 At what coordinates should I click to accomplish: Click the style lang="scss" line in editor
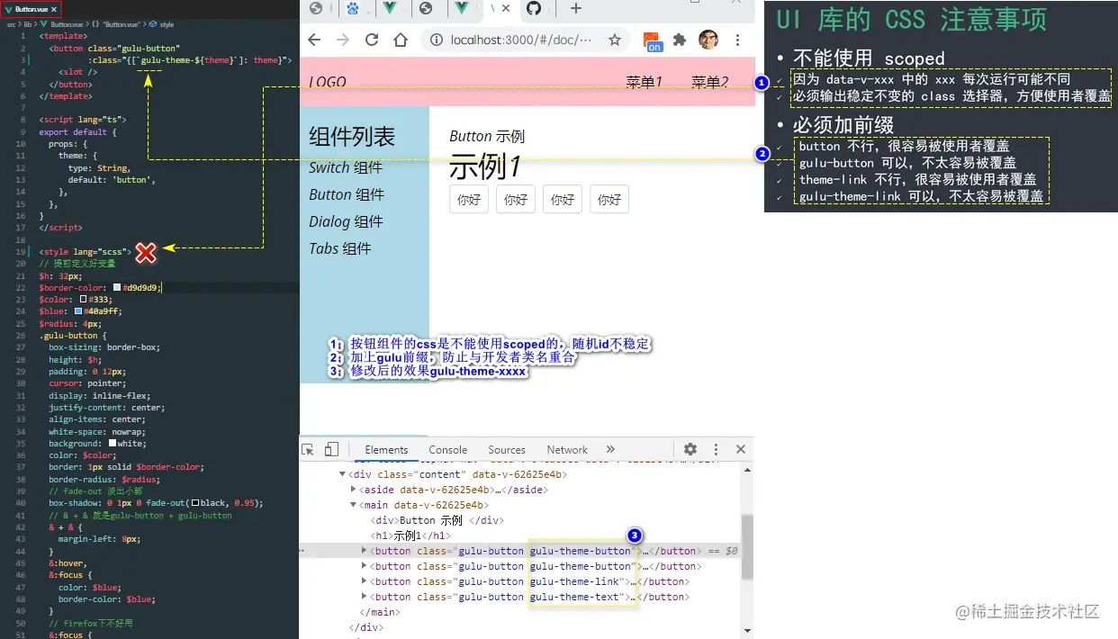tap(86, 252)
